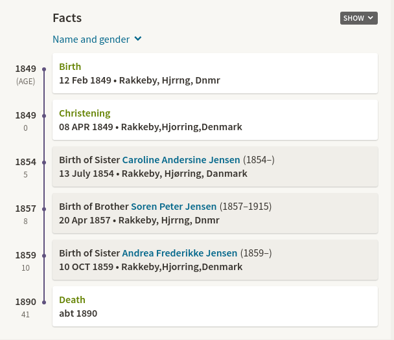The height and width of the screenshot is (340, 394).
Task: Open the SHOW dropdown button
Action: click(358, 18)
